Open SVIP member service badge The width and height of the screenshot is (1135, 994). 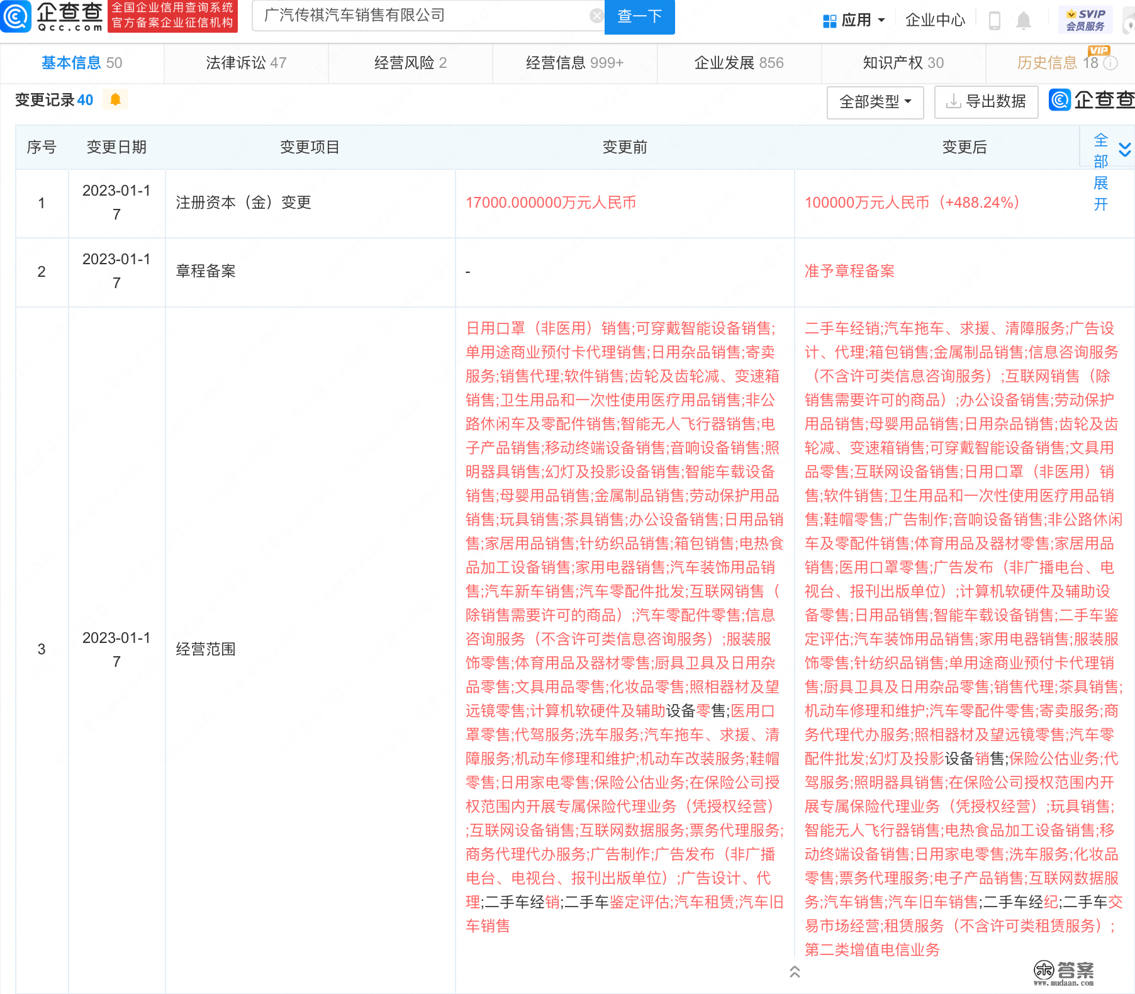pyautogui.click(x=1085, y=20)
